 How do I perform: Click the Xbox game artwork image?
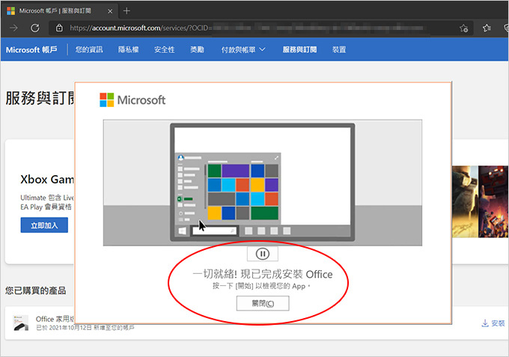pyautogui.click(x=480, y=201)
